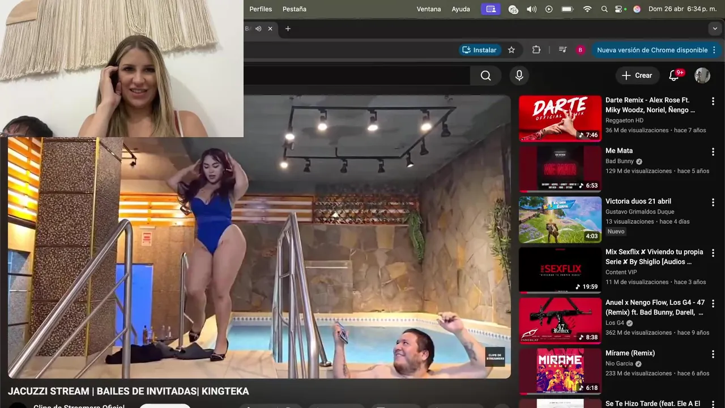Expand the tab search chevron
725x408 pixels.
click(715, 28)
